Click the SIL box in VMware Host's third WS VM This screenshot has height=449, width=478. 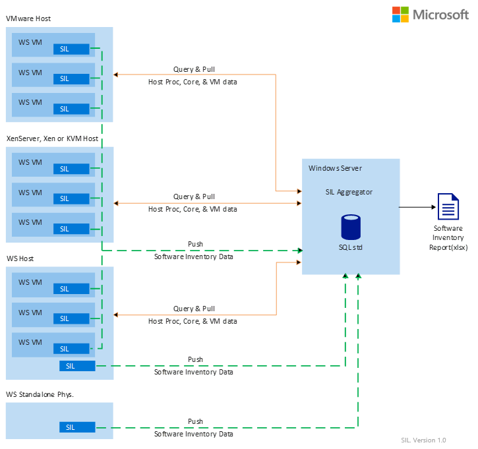click(x=71, y=109)
